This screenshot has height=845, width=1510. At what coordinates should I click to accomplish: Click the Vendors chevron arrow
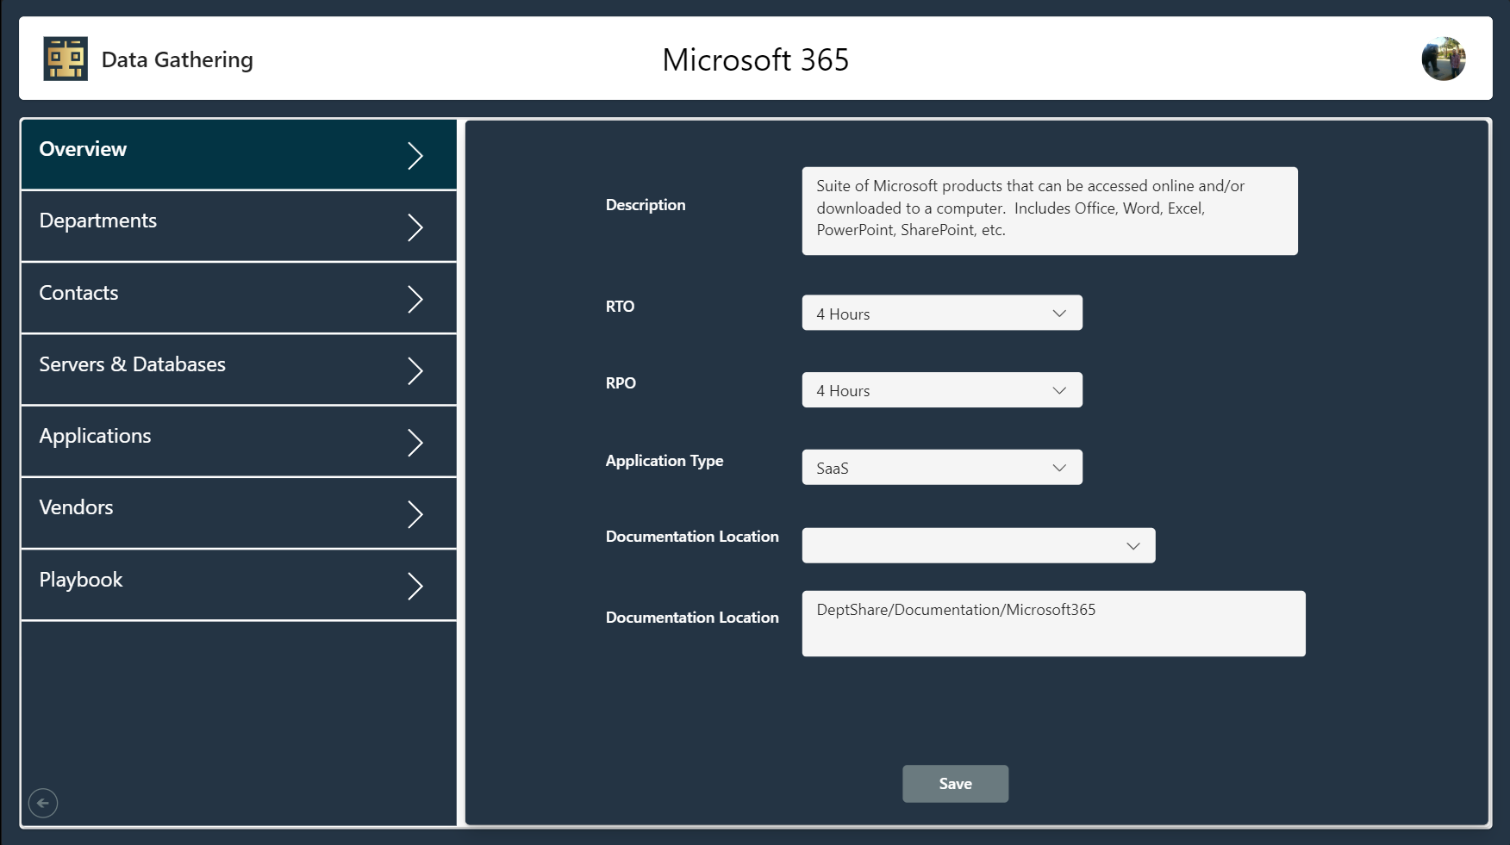415,514
